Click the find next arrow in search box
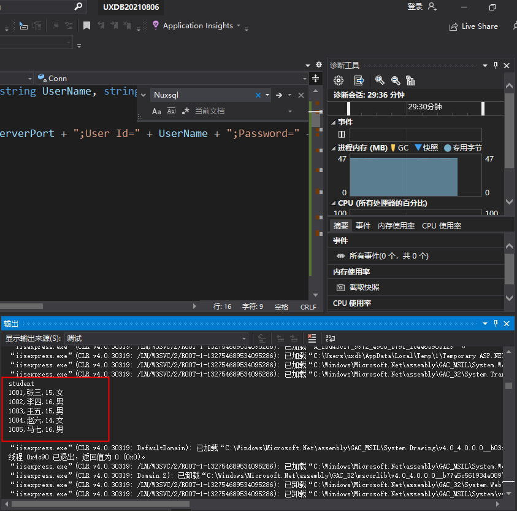Viewport: 517px width, 511px height. [278, 95]
